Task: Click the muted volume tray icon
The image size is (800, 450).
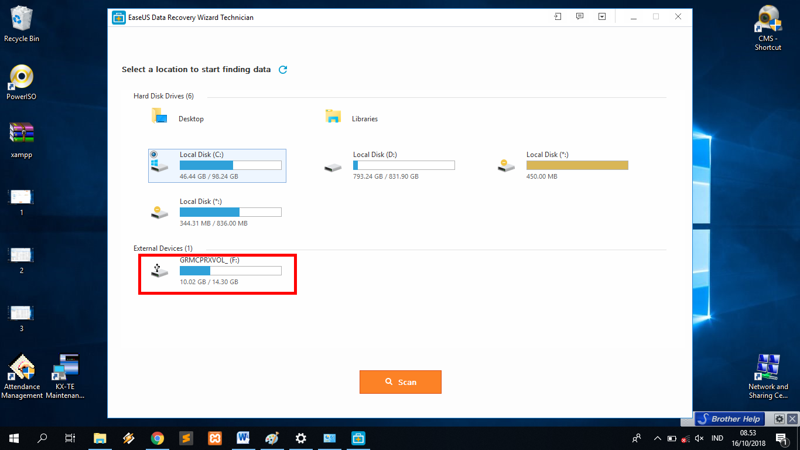Action: 699,438
